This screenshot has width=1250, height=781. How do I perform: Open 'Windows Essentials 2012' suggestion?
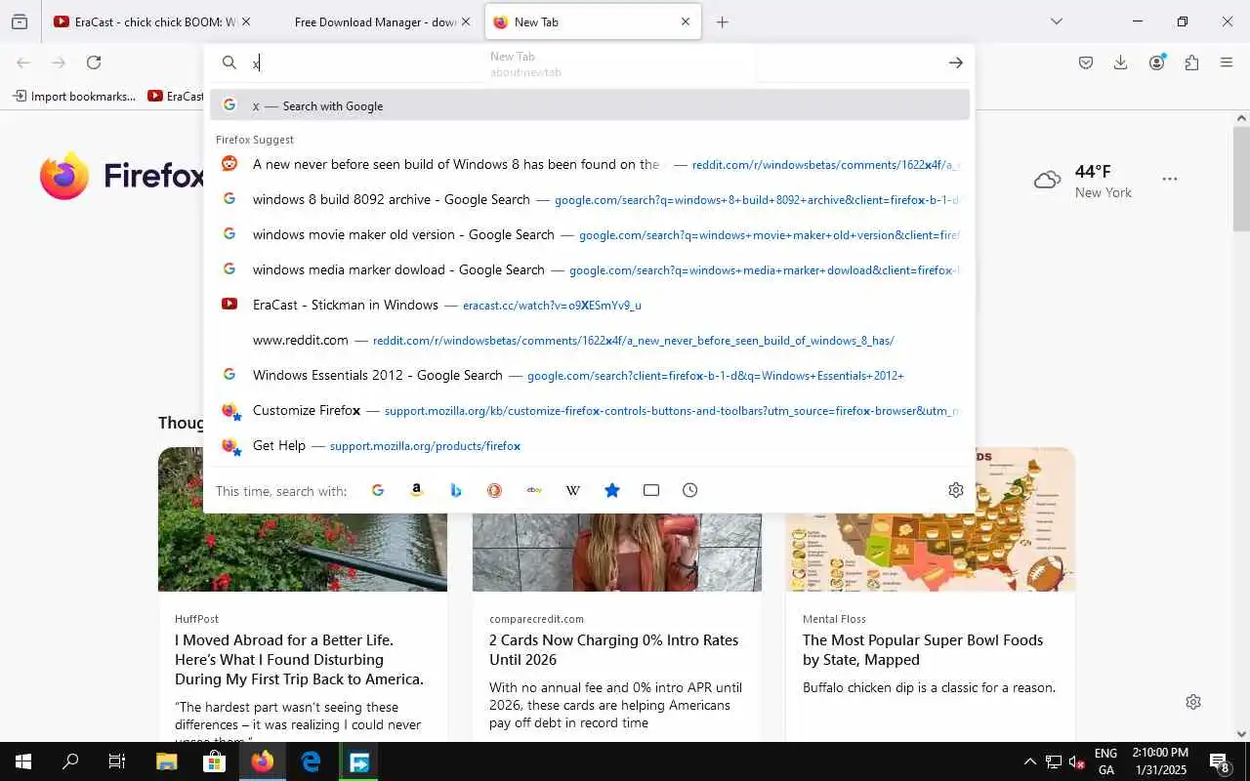pos(590,375)
